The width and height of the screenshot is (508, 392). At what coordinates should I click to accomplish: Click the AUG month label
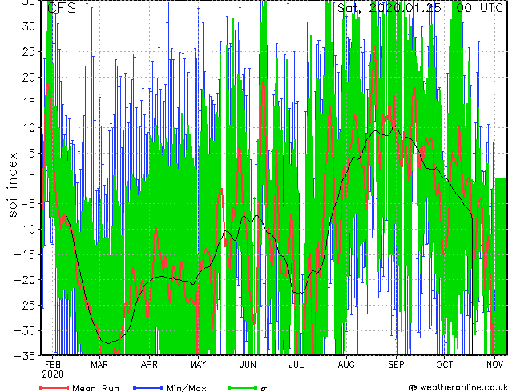coord(346,365)
